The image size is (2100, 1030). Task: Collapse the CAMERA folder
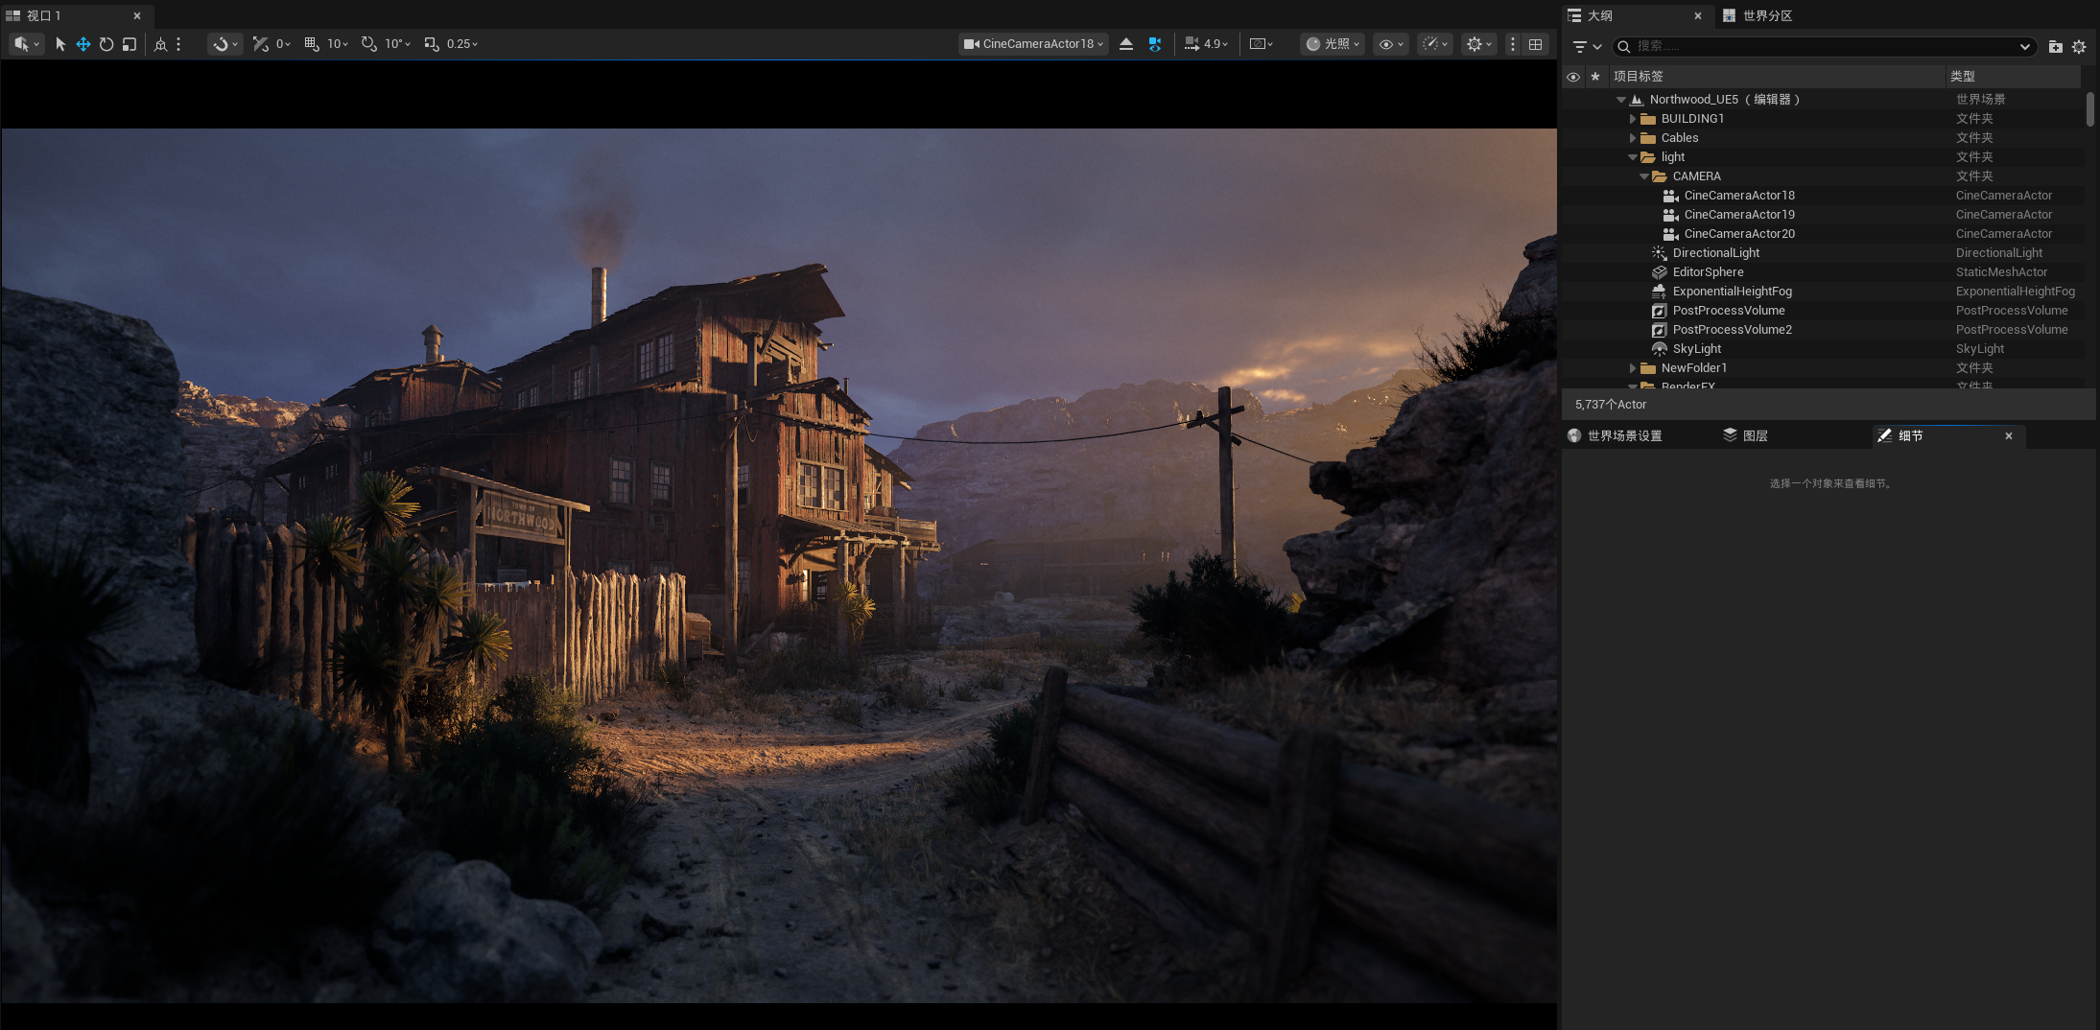point(1644,176)
